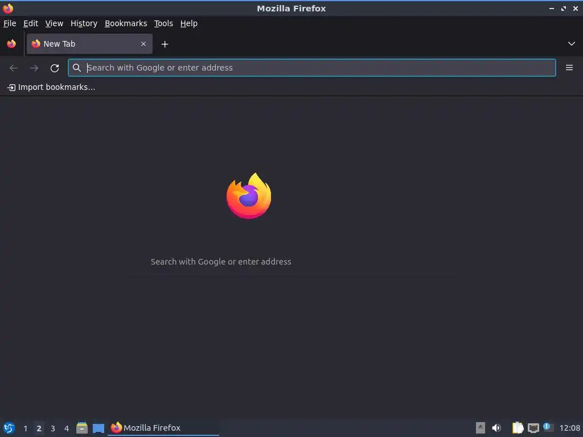
Task: Open the Bookmarks menu
Action: pyautogui.click(x=126, y=23)
